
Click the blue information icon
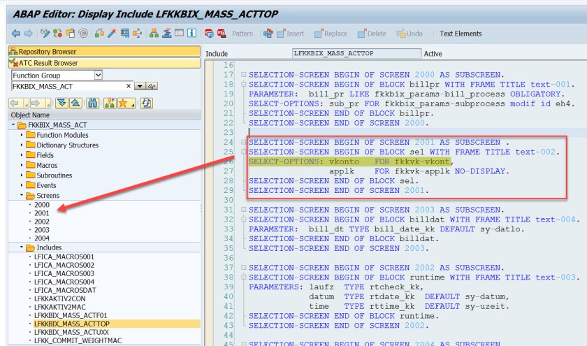tap(191, 33)
